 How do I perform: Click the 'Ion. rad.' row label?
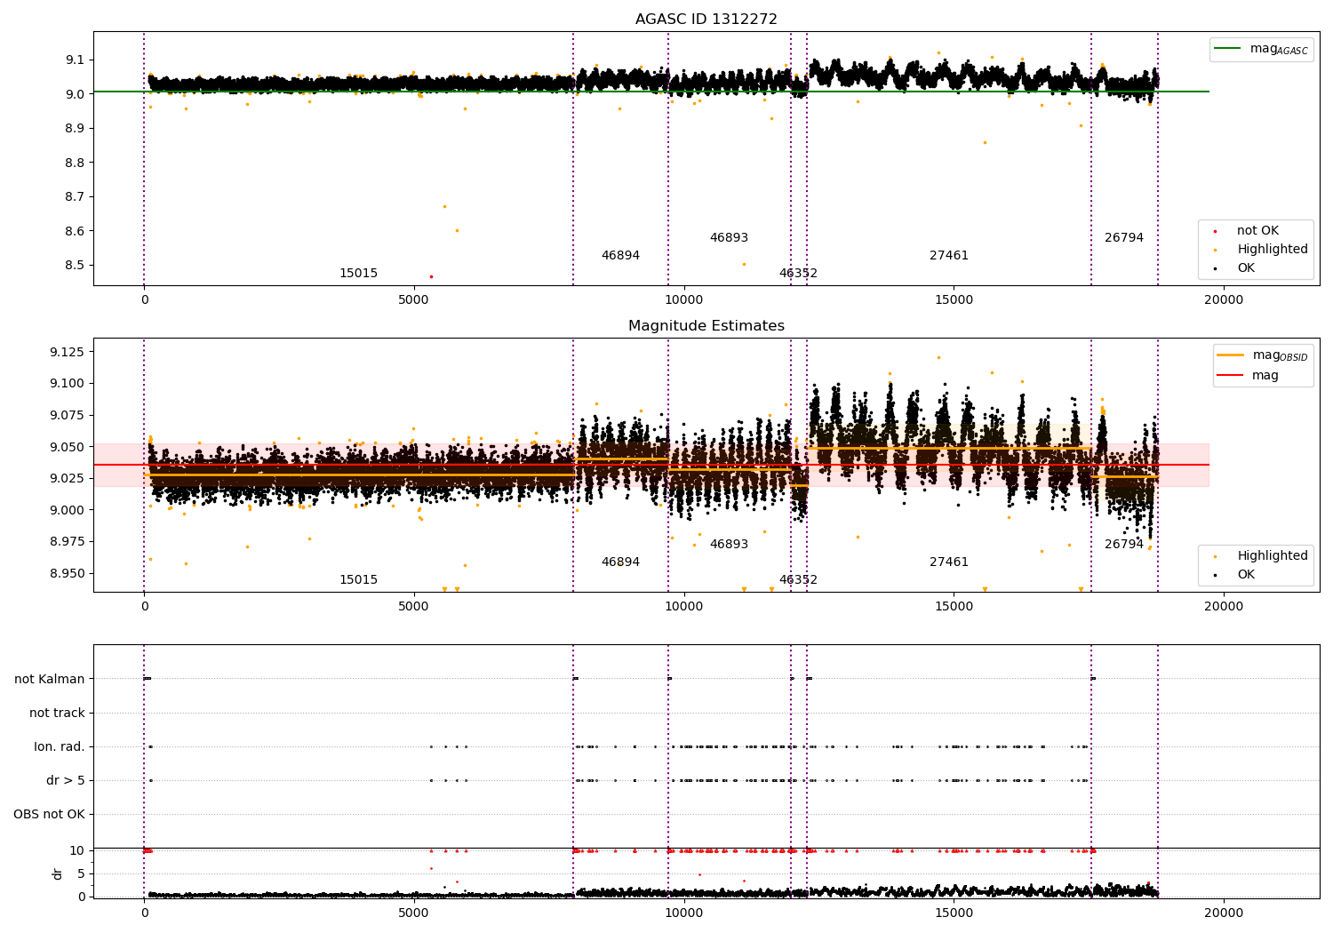click(60, 746)
